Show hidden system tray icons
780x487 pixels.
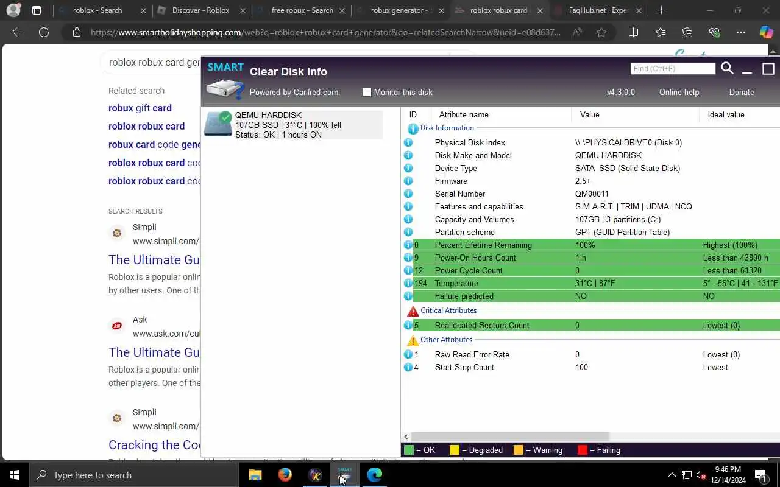[x=672, y=475]
